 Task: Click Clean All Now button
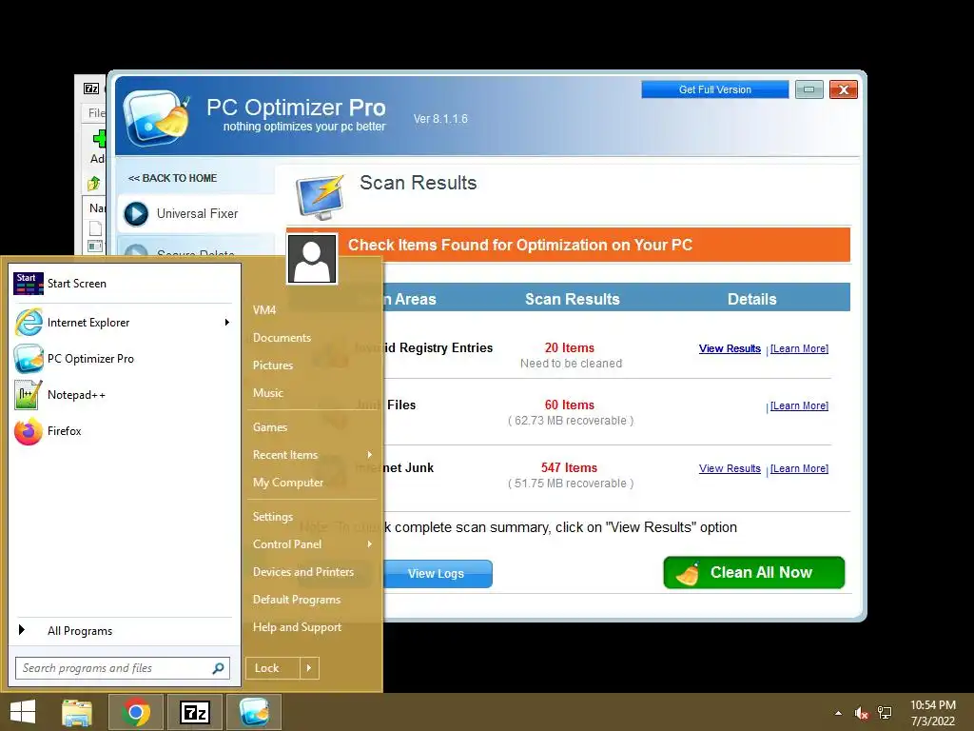754,572
